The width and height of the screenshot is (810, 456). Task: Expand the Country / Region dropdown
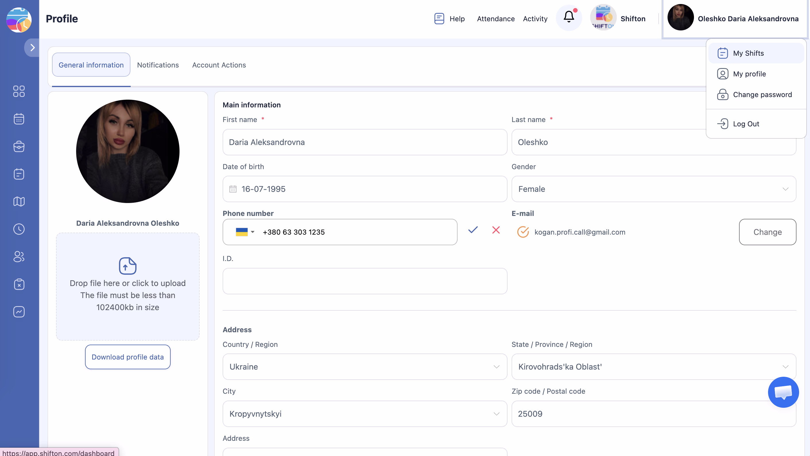coord(365,366)
